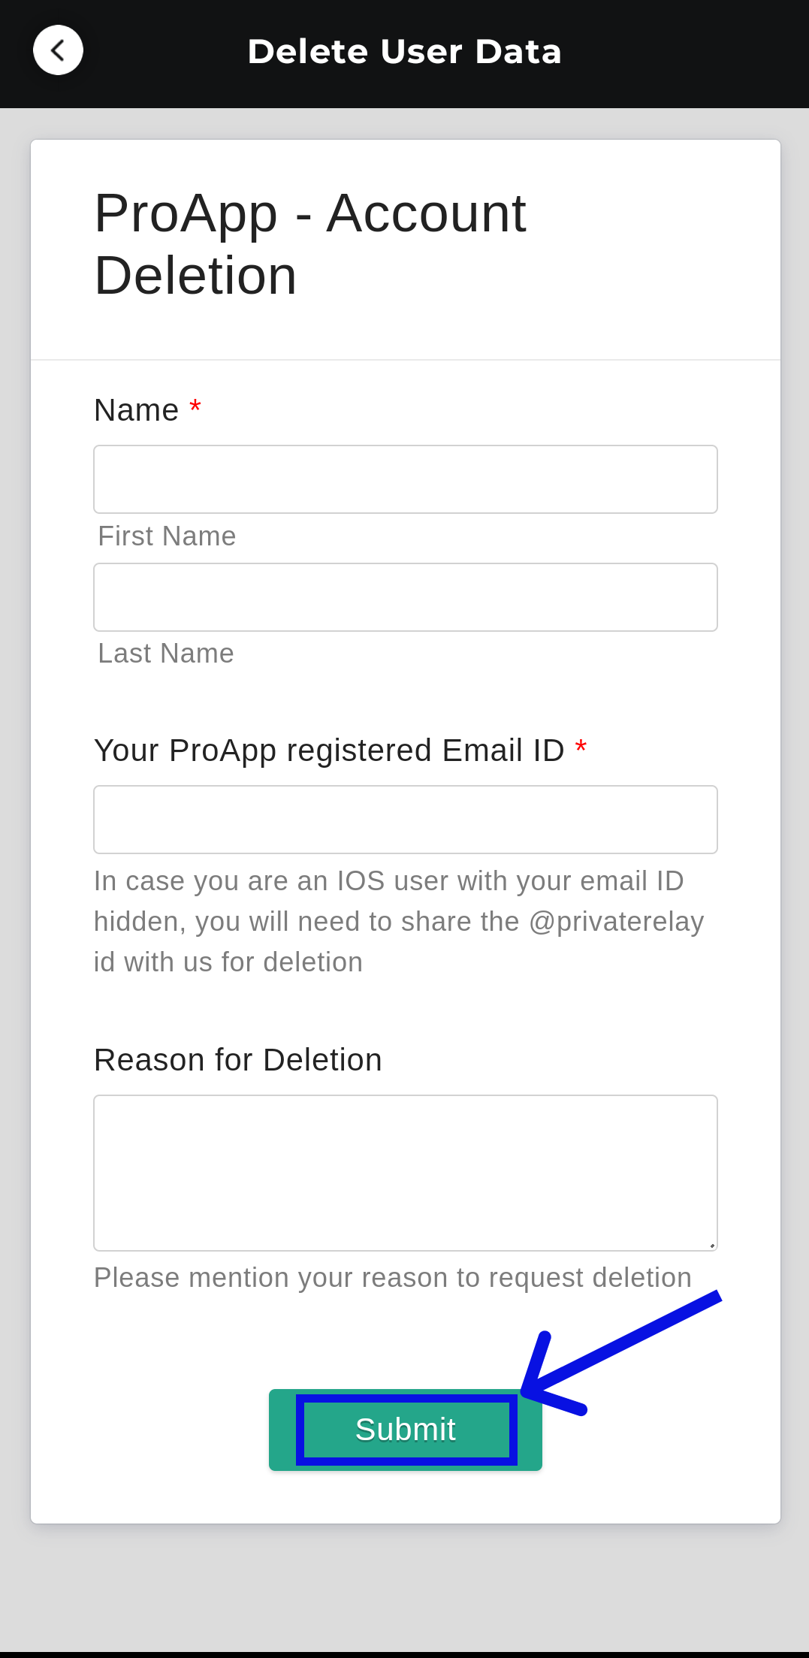Click the red asterisk beside Email ID
This screenshot has height=1658, width=809.
pyautogui.click(x=581, y=748)
